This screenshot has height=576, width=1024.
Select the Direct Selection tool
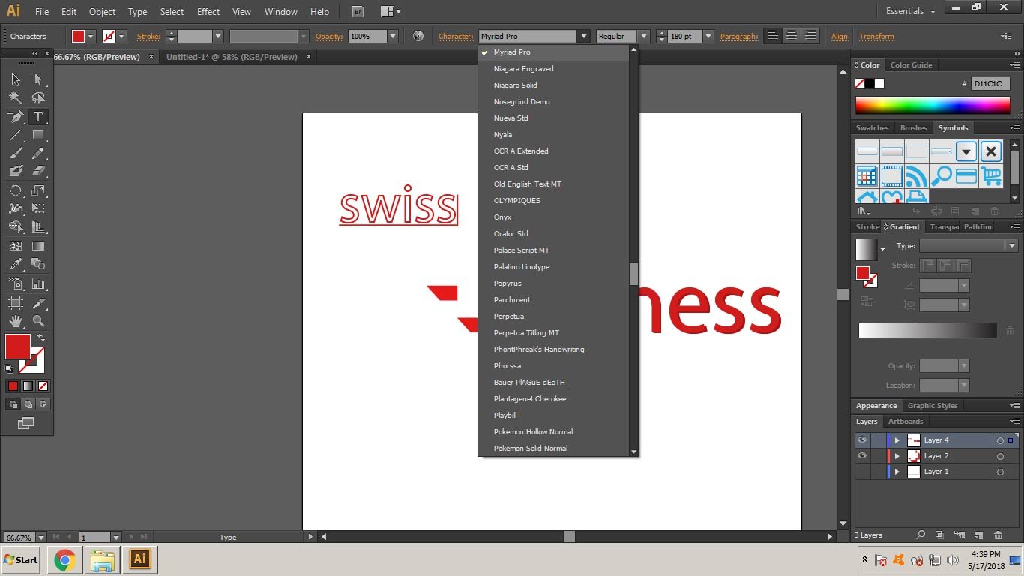pos(38,79)
